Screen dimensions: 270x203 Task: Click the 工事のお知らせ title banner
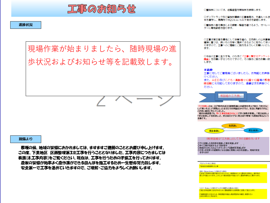pyautogui.click(x=102, y=9)
